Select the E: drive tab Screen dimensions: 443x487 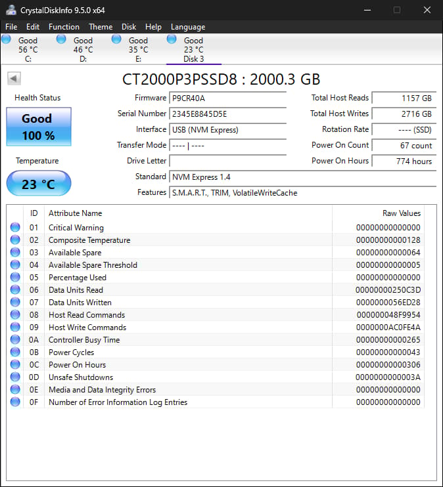coord(138,49)
